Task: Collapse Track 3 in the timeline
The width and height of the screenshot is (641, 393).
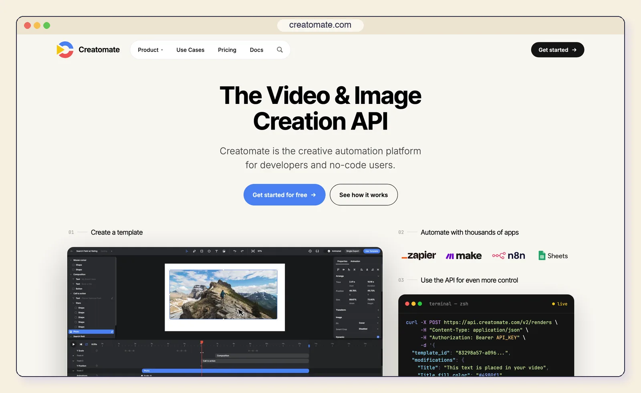Action: [73, 361]
